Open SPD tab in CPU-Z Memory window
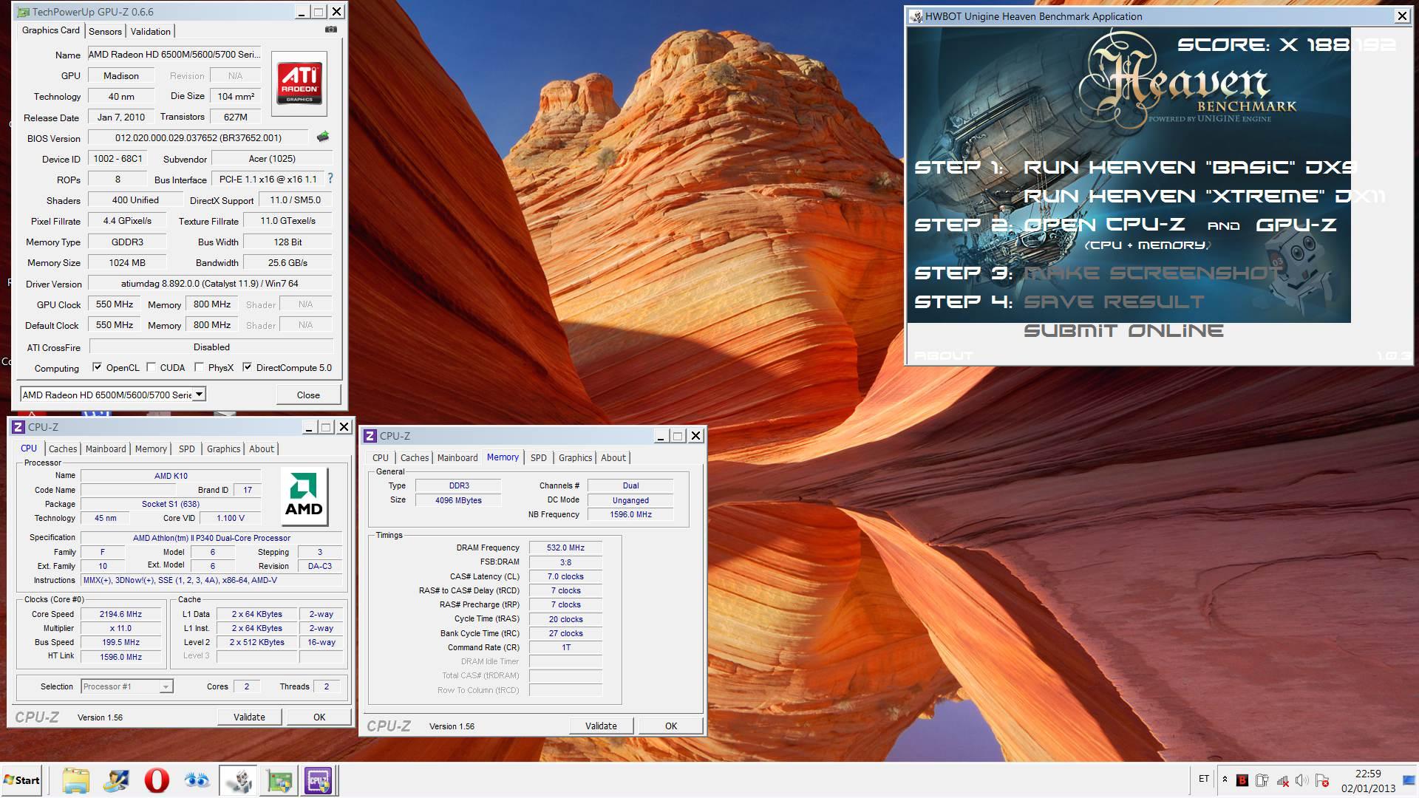Viewport: 1419px width, 798px height. pos(539,457)
